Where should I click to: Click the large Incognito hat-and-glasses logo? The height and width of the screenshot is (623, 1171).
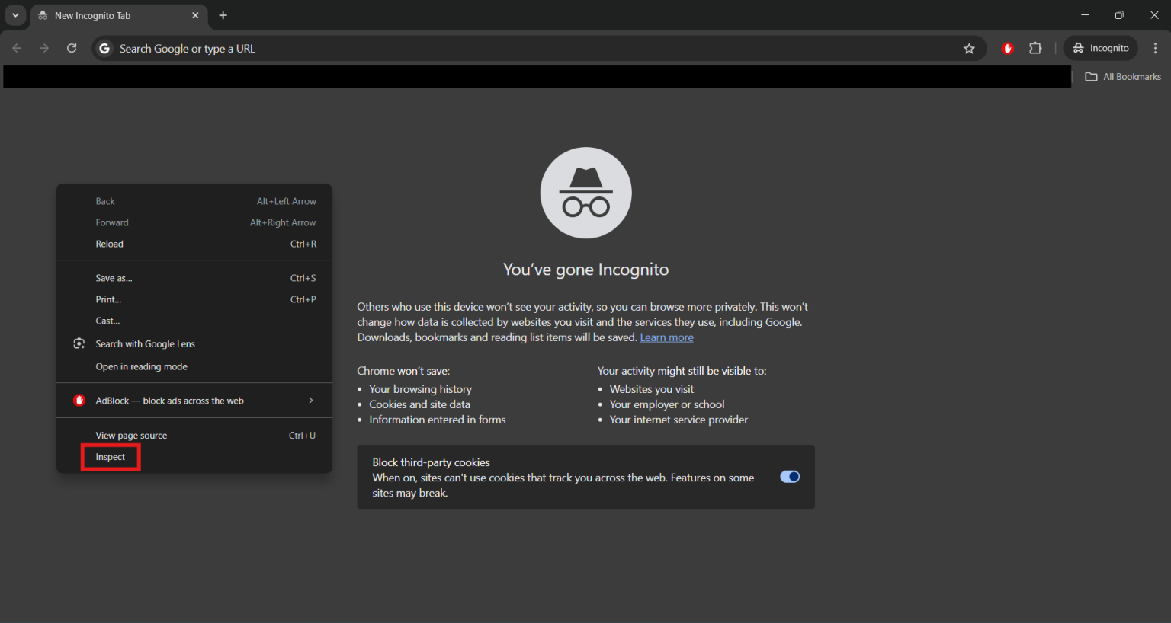tap(585, 193)
